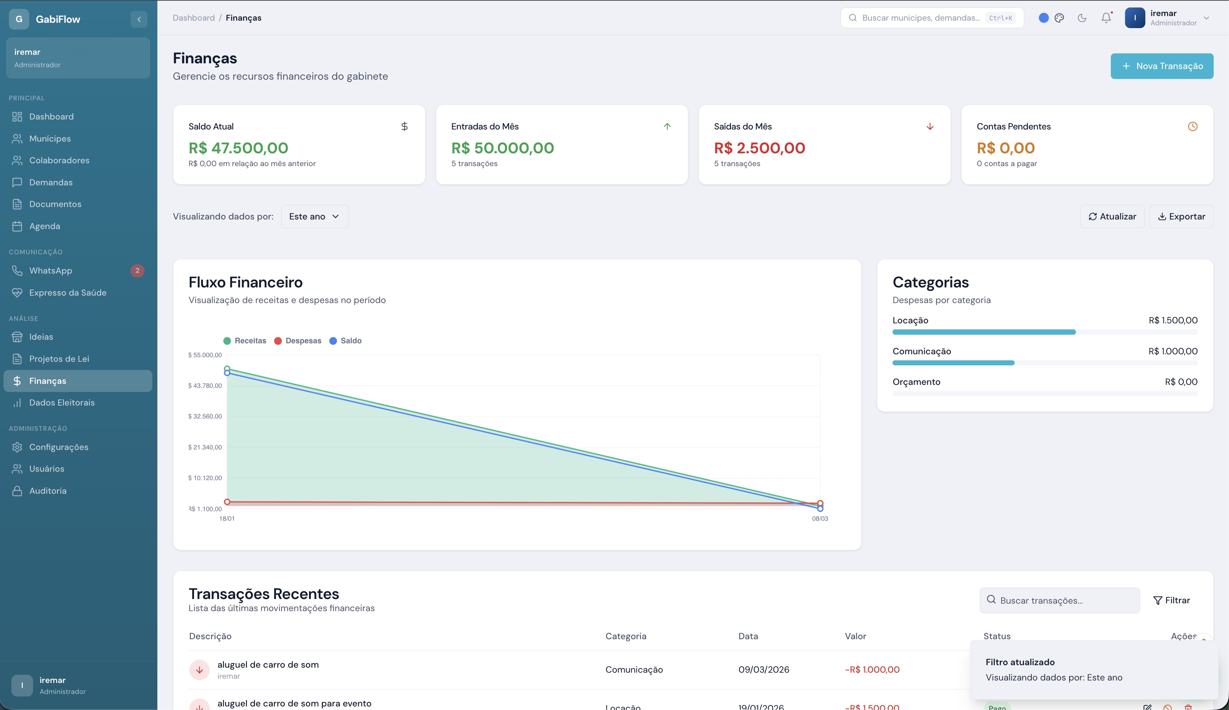Pick the blue accent color dot
This screenshot has width=1229, height=710.
point(1043,18)
